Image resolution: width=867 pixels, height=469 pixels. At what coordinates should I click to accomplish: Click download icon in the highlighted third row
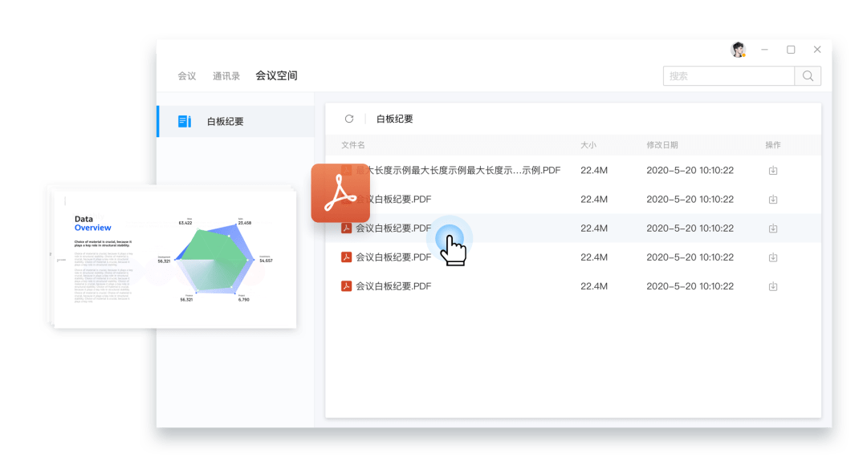pyautogui.click(x=772, y=228)
